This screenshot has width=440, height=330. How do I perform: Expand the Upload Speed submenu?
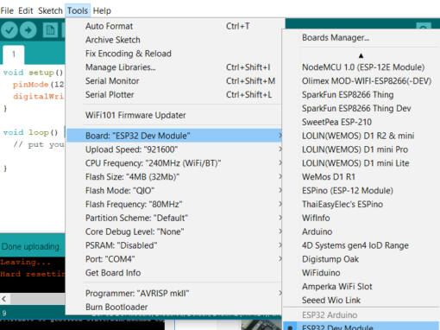click(x=174, y=149)
